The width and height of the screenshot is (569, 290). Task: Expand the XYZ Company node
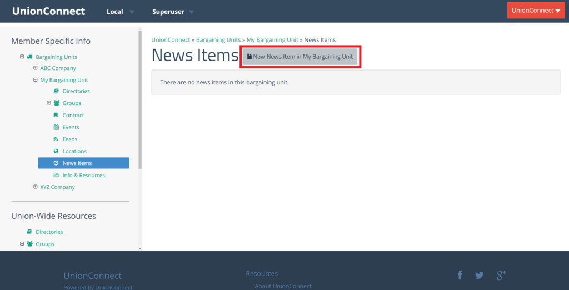pyautogui.click(x=35, y=187)
